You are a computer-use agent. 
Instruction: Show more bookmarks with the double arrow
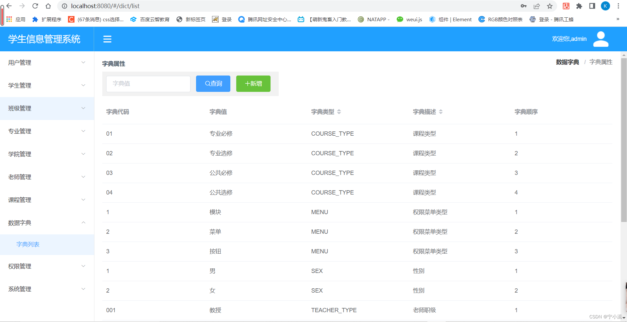click(618, 19)
